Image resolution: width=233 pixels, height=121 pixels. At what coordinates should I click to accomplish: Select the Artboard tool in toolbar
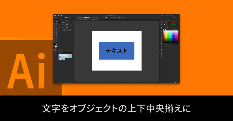tap(55, 41)
